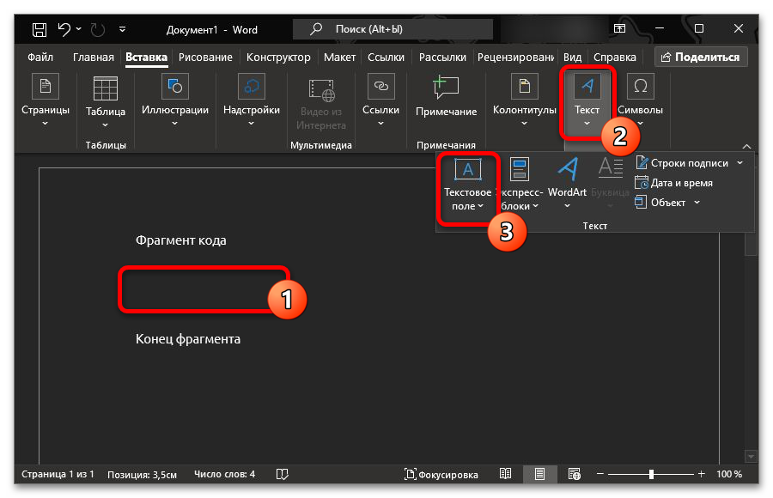
Task: Open zoom dialog via 100 %
Action: click(x=728, y=474)
